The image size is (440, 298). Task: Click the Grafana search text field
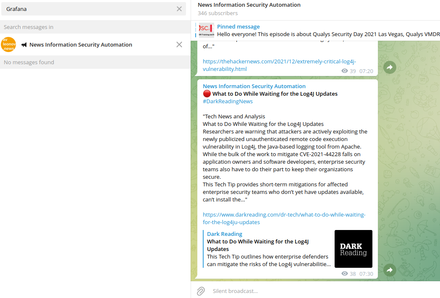point(88,9)
